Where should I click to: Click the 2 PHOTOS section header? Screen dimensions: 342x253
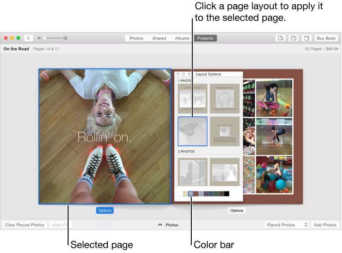click(x=186, y=151)
